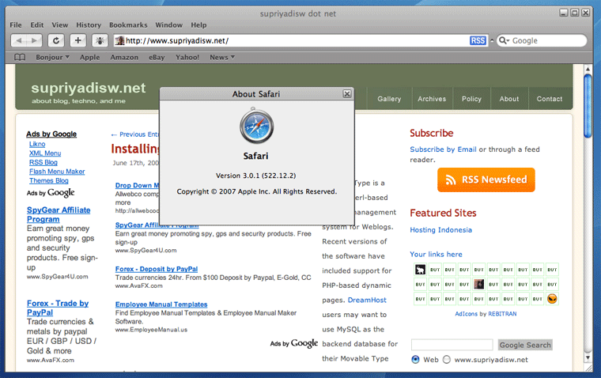Click the Forex - Deposit by PayPal link
601x378 pixels.
(x=157, y=269)
